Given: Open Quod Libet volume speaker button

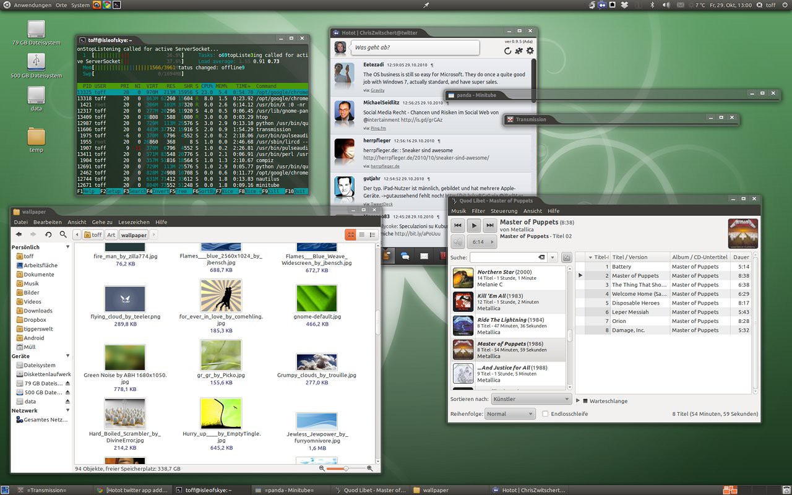Looking at the screenshot, I should click(458, 242).
